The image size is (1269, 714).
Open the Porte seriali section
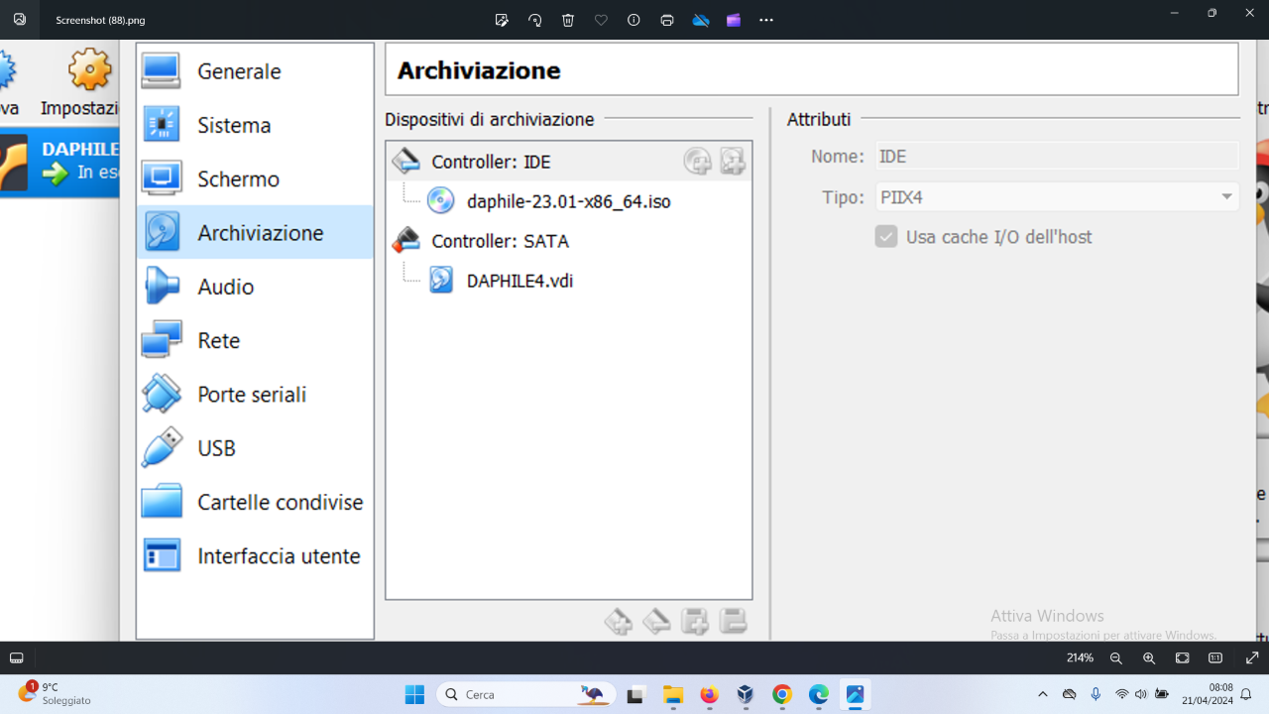tap(255, 394)
